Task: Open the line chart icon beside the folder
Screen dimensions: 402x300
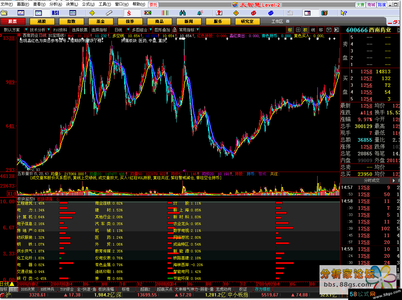Action: [x=21, y=13]
